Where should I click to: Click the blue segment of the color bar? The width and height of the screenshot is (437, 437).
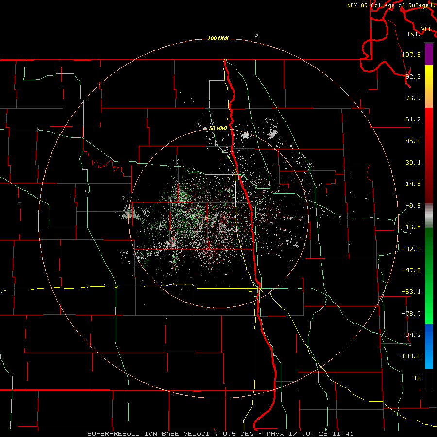[x=429, y=346]
